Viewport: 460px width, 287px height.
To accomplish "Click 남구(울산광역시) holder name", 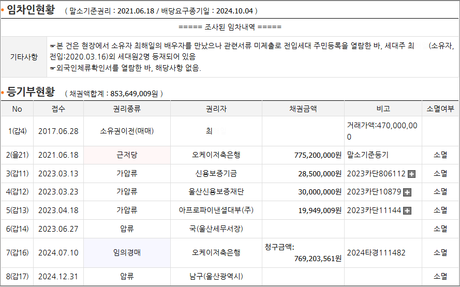I will [x=216, y=277].
